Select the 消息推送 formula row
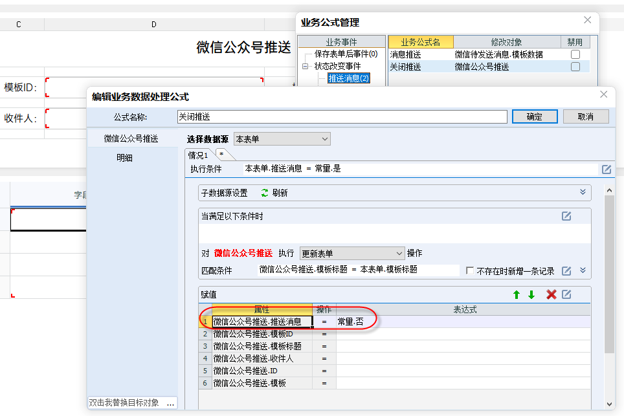 point(488,54)
